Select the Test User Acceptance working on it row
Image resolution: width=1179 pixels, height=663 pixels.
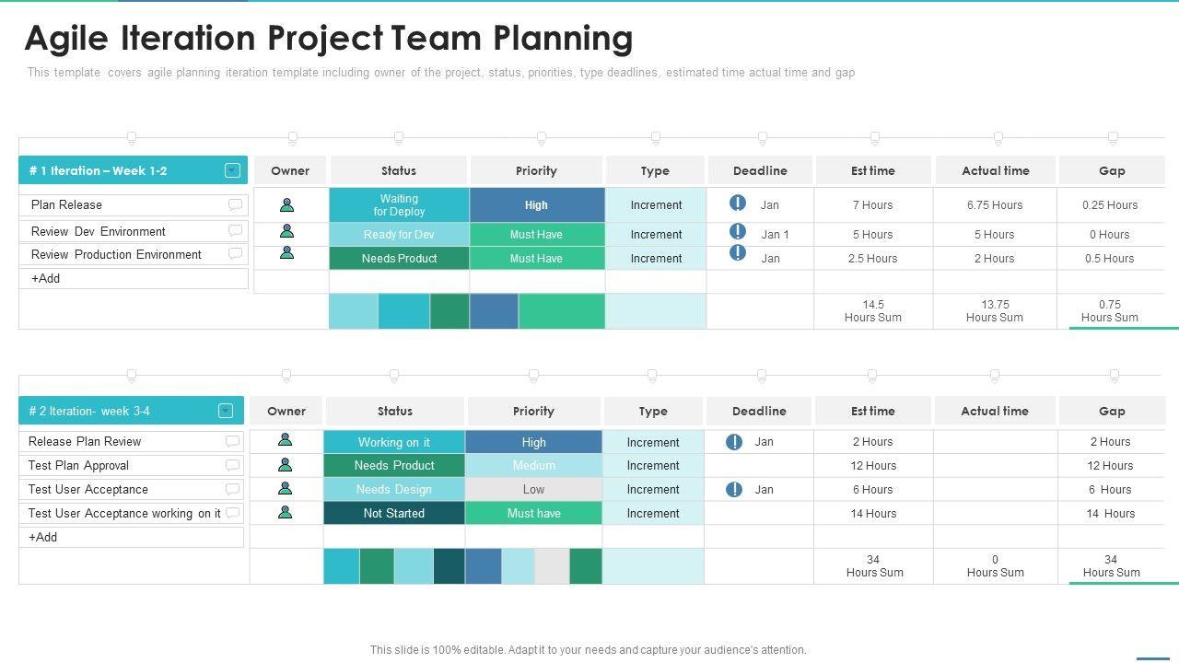click(124, 513)
